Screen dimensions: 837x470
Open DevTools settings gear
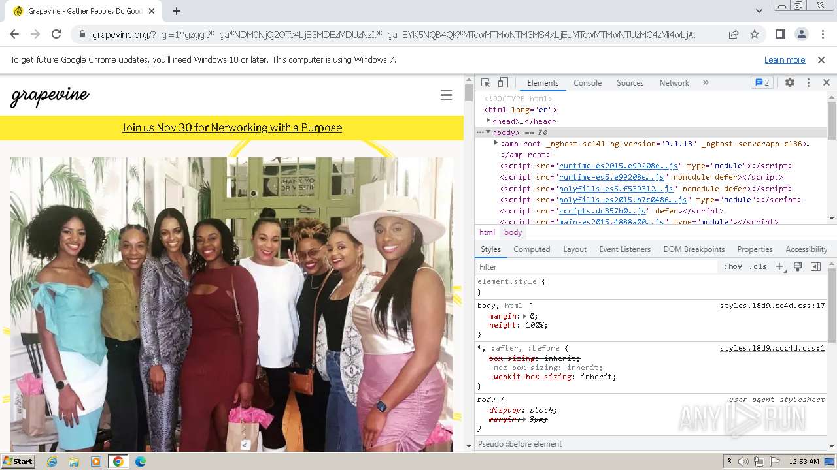pos(790,83)
